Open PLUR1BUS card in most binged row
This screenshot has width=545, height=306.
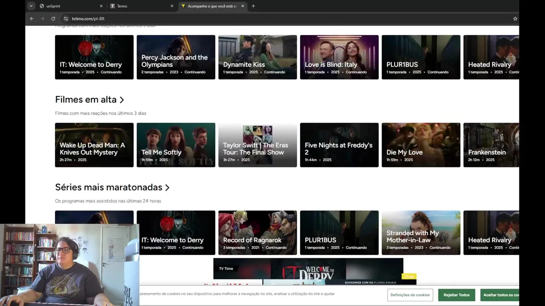click(339, 233)
